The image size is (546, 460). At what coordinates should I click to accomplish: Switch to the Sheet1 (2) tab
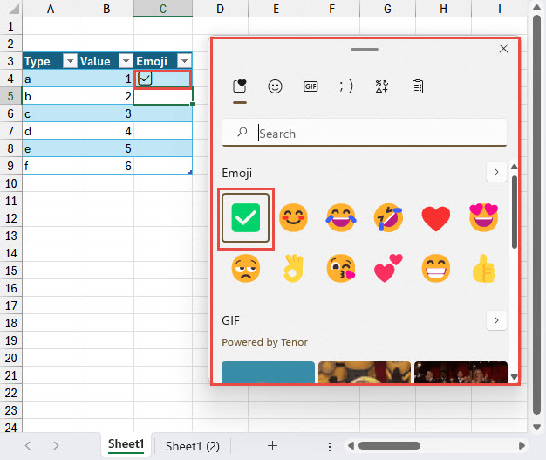193,446
